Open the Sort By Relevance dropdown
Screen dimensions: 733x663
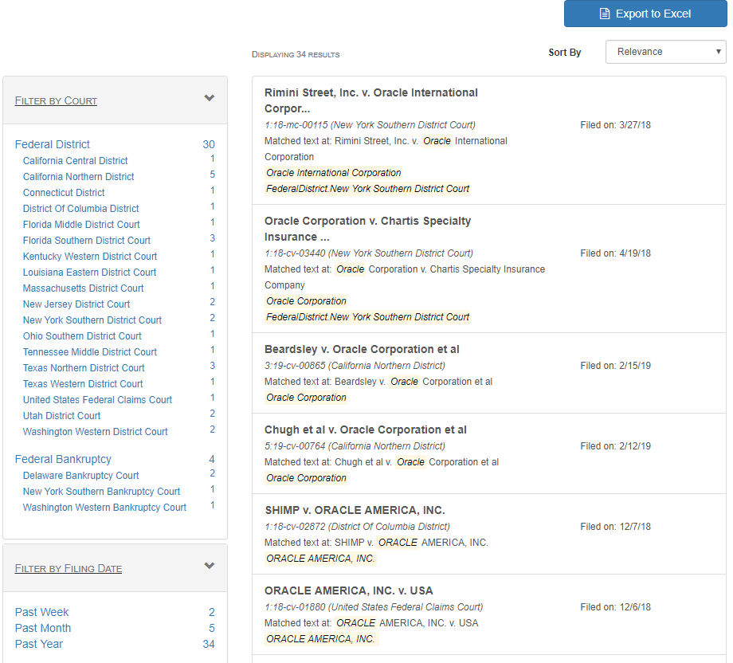(665, 52)
